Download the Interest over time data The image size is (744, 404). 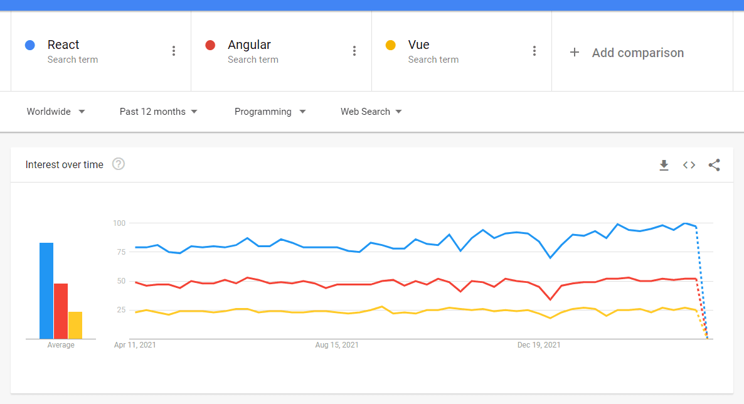[x=664, y=165]
